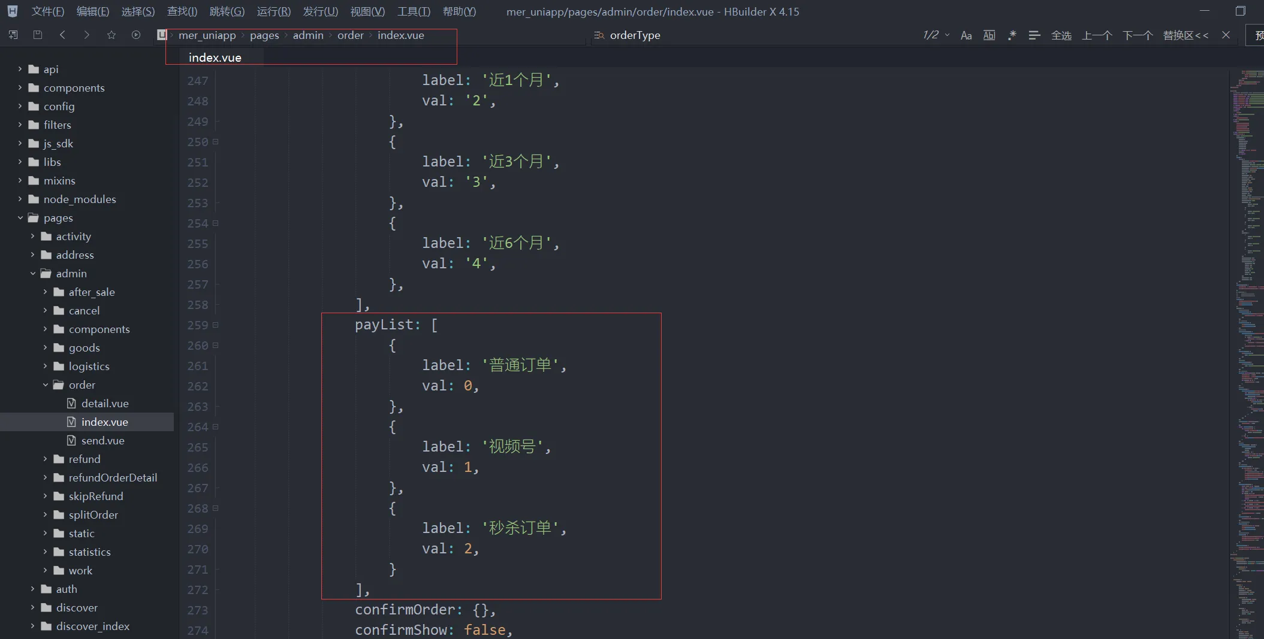1264x639 pixels.
Task: Collapse the pages folder
Action: (20, 217)
